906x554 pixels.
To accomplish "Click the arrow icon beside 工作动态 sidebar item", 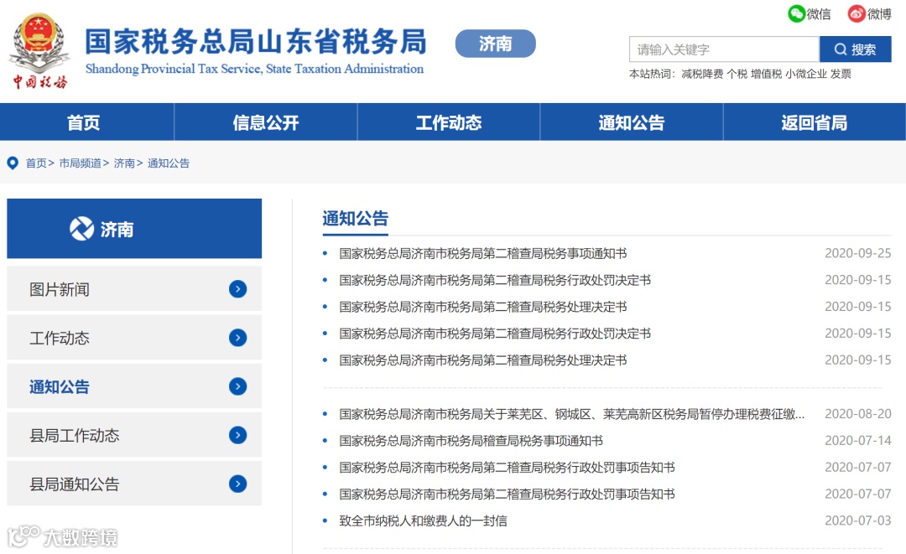I will pos(237,338).
